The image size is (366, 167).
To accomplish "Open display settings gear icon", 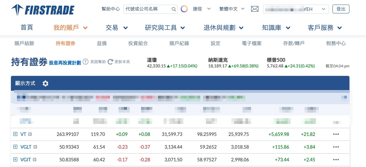I will 45,83.
